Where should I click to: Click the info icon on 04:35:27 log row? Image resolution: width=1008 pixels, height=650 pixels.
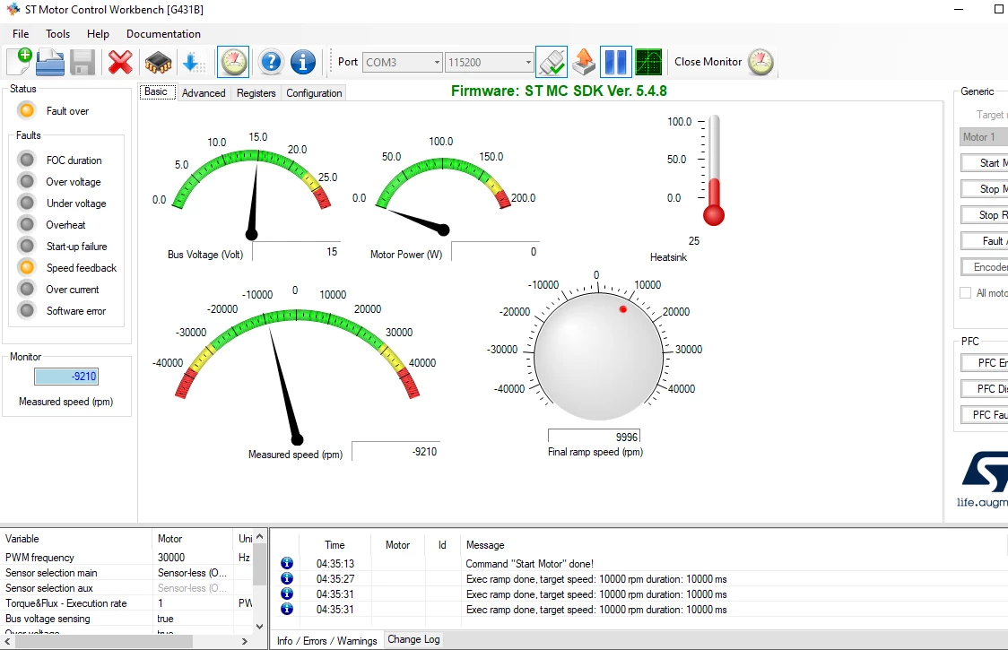[287, 578]
